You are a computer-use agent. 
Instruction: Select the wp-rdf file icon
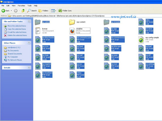point(141,57)
